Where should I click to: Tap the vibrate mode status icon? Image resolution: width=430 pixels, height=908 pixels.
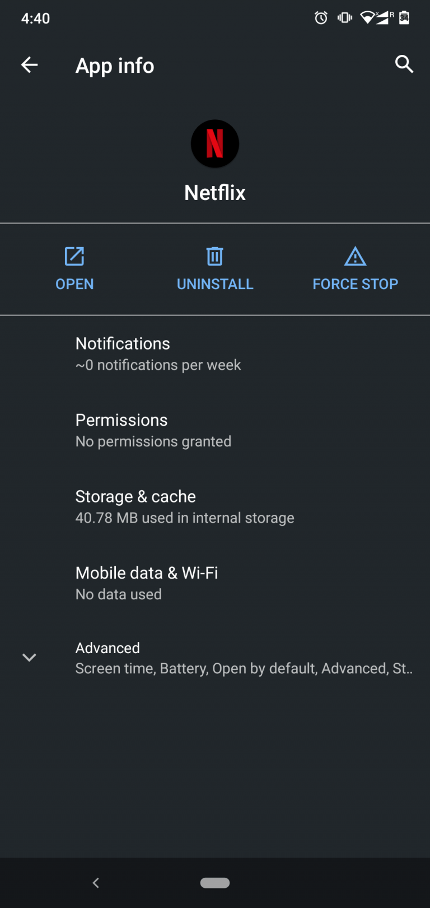click(344, 18)
